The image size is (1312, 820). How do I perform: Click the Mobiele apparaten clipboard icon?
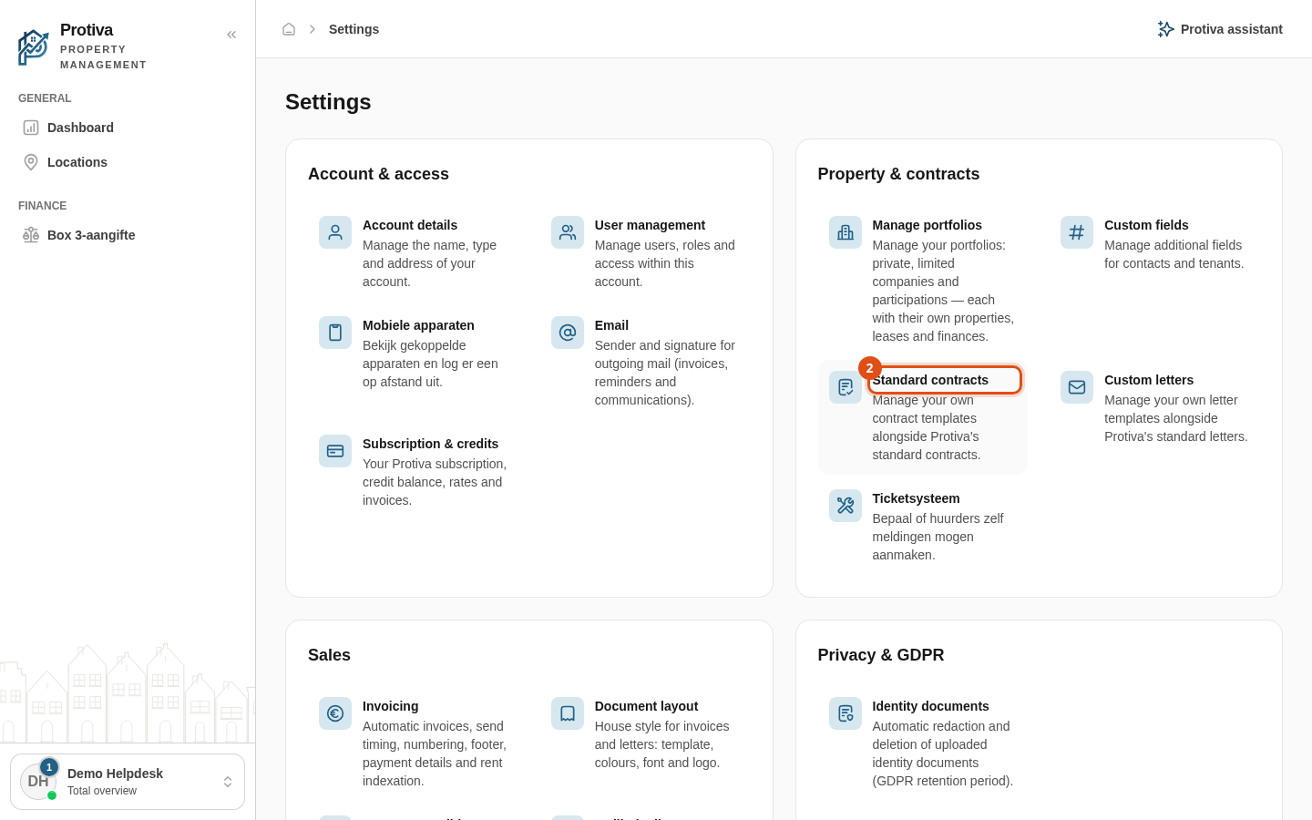click(x=335, y=333)
